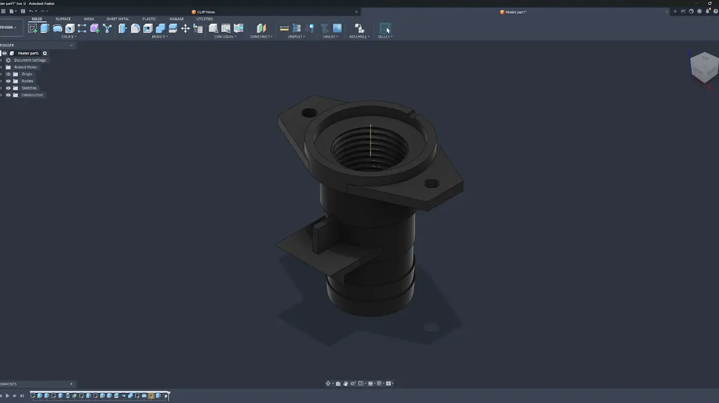This screenshot has height=403, width=719.
Task: Click the Undo arrow
Action: click(x=31, y=11)
